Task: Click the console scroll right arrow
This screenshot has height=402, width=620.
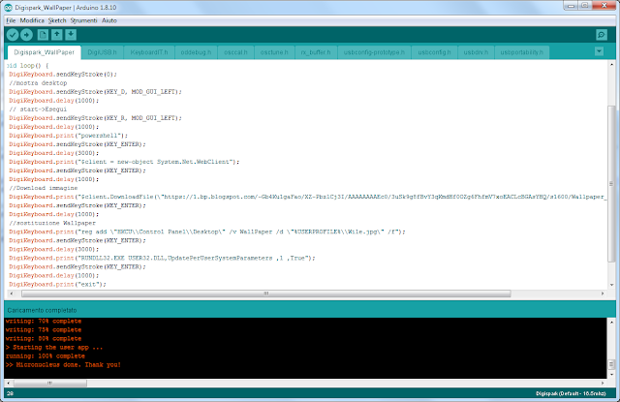Action: point(603,383)
